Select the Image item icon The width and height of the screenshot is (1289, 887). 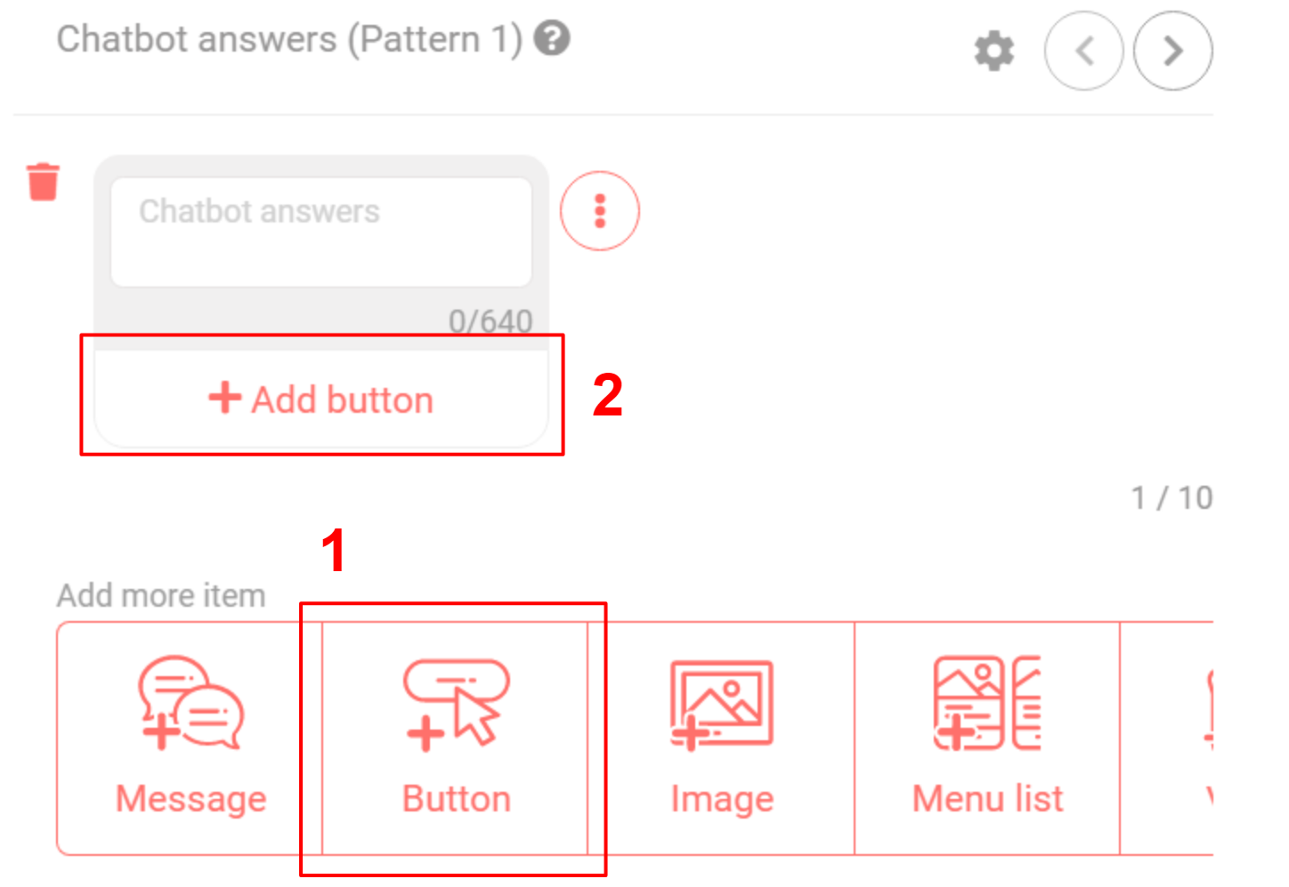pos(721,703)
